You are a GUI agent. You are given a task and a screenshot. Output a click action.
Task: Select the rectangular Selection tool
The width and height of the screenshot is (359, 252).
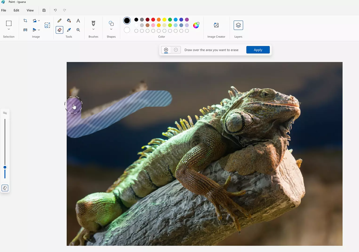coord(9,23)
